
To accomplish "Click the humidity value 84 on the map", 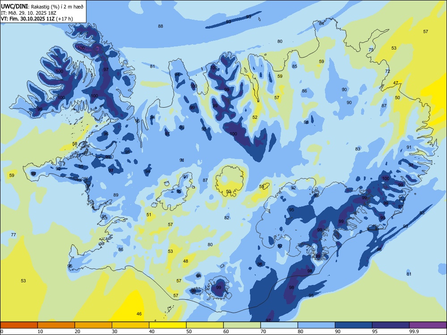I will pyautogui.click(x=321, y=24).
